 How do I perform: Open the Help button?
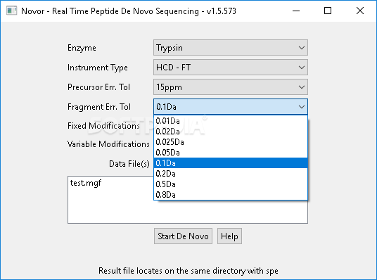(x=229, y=236)
